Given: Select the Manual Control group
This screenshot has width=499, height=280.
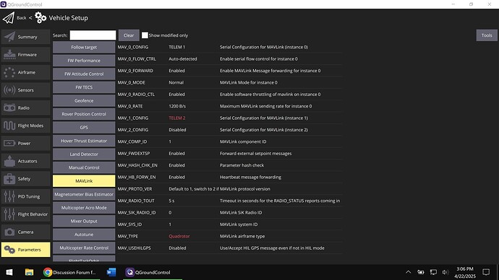Looking at the screenshot, I should (x=84, y=167).
